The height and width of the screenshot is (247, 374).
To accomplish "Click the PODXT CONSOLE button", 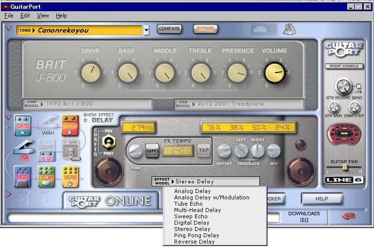I will [344, 66].
